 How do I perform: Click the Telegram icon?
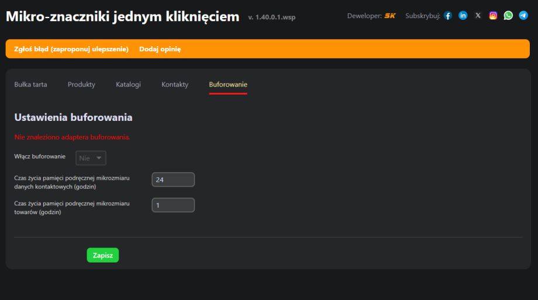click(x=523, y=16)
